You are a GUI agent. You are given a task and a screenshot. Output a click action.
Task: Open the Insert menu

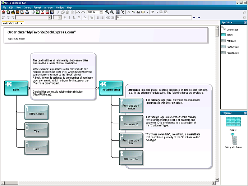[x=27, y=8]
